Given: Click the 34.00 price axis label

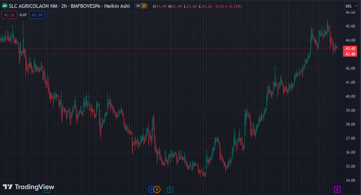Looking at the screenshot, I should pyautogui.click(x=350, y=180).
